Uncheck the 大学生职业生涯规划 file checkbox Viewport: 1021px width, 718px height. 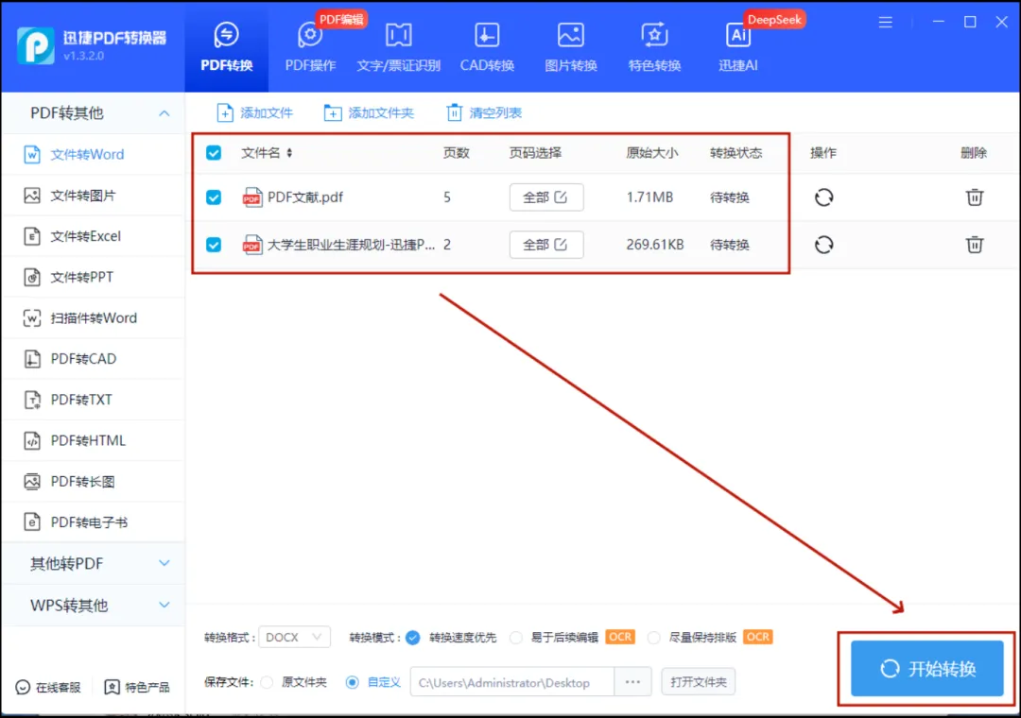pos(214,245)
